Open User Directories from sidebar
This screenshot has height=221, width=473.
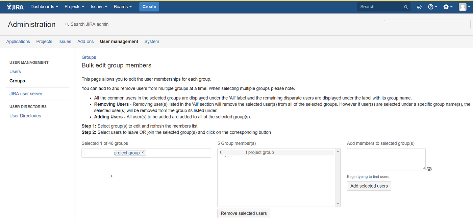(25, 115)
